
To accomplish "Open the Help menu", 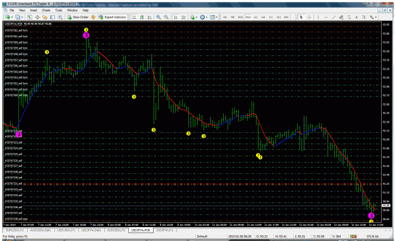I will (85, 10).
